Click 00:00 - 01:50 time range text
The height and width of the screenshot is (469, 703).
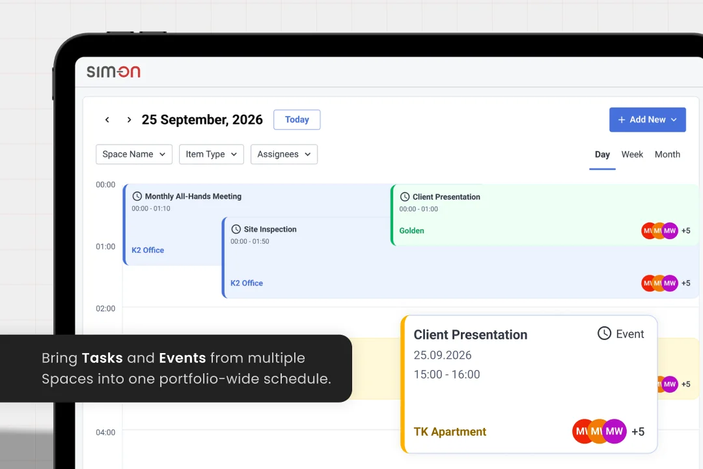[x=250, y=242]
